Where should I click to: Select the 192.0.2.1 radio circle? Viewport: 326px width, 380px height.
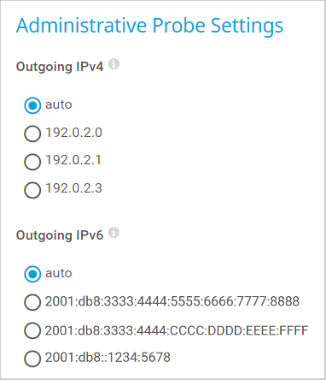click(32, 162)
